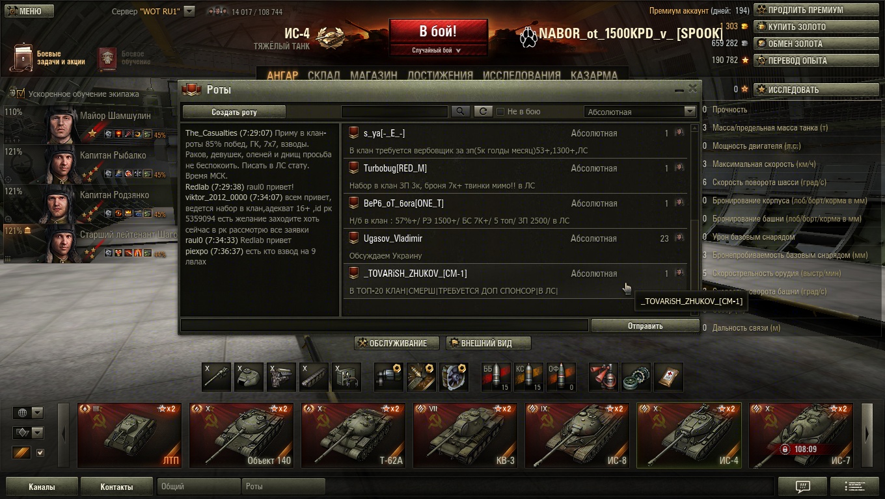Expand the Абсолютная division dropdown

(640, 112)
